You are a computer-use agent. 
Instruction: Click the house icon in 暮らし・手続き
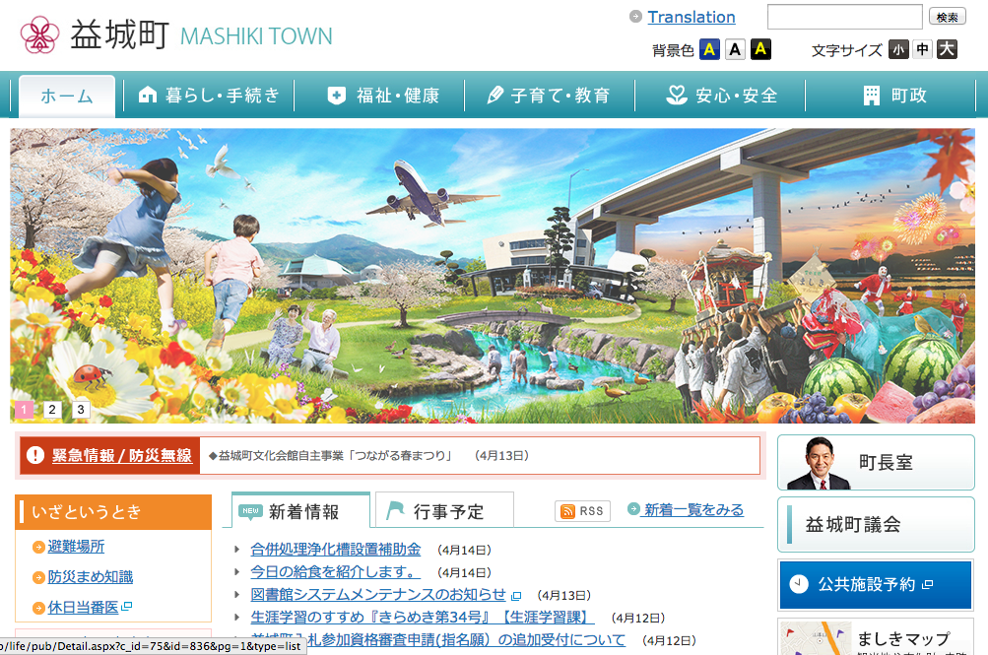(x=148, y=96)
